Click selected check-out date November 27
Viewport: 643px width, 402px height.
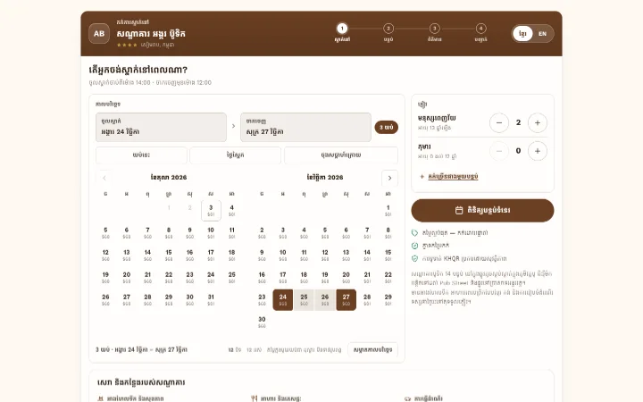point(347,299)
